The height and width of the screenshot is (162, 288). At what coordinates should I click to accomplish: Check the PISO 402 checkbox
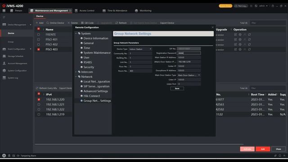tap(38, 45)
